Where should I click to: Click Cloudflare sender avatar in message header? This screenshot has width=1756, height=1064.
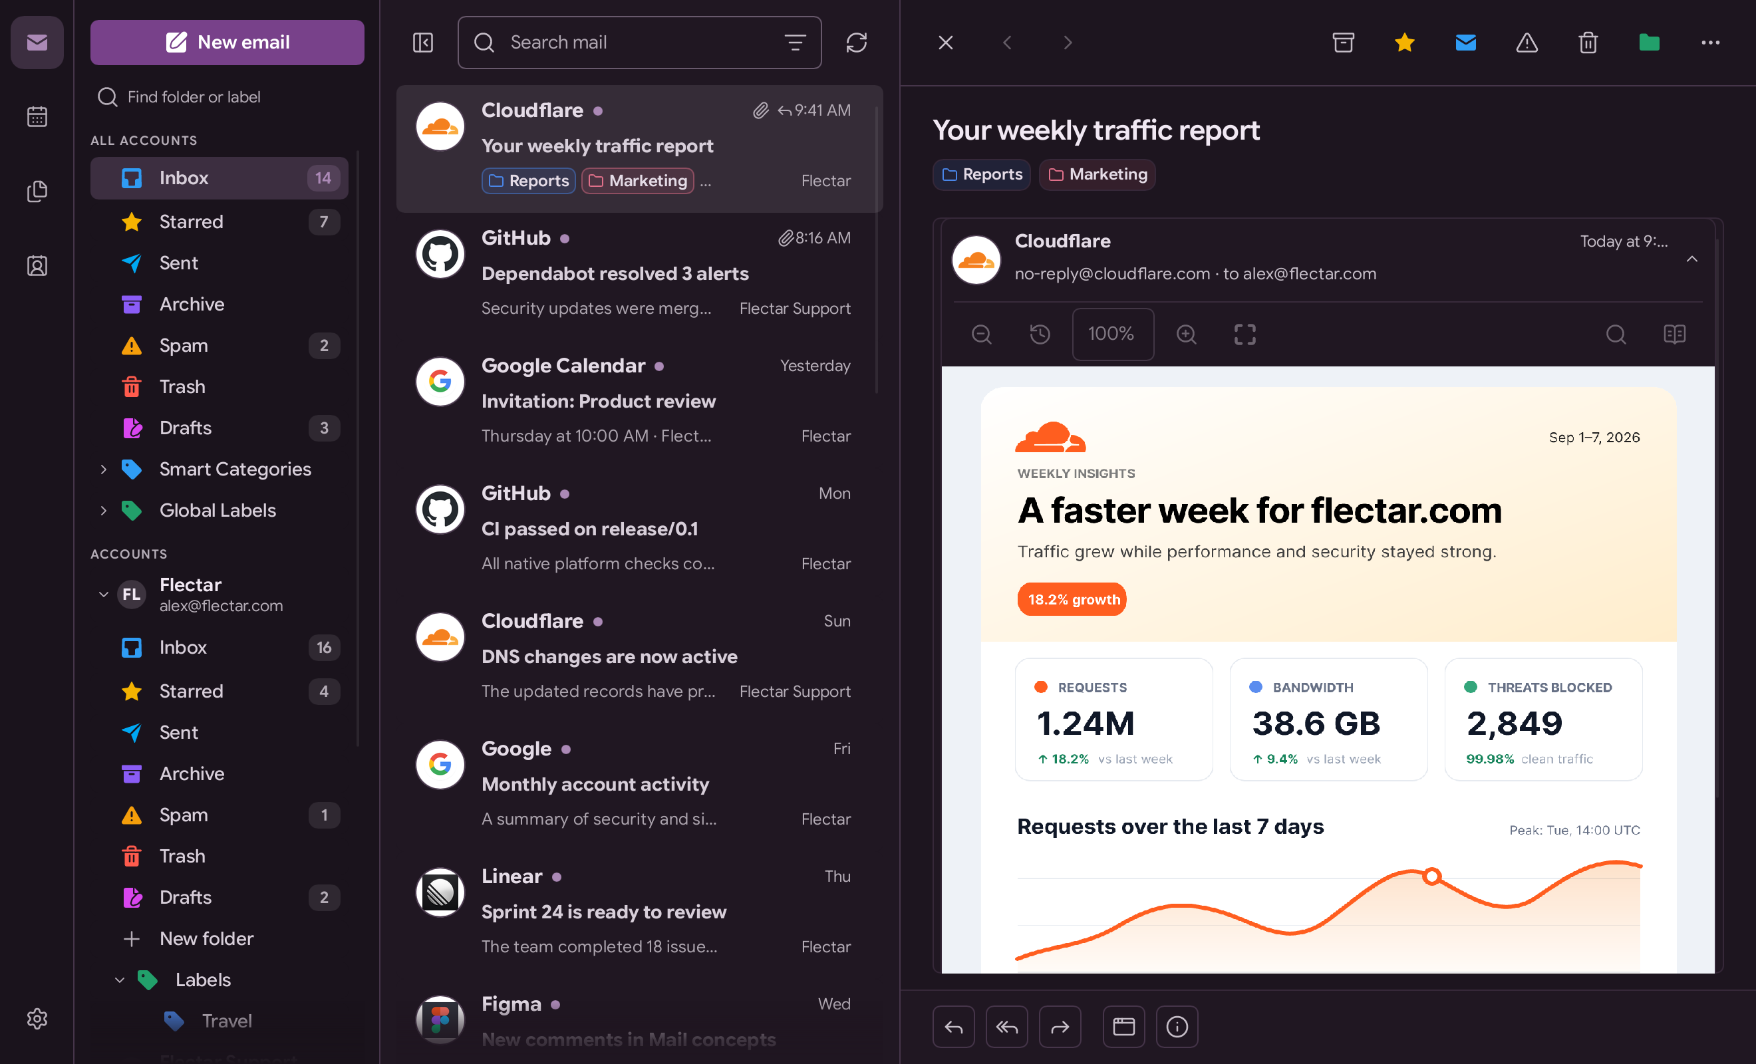(976, 259)
